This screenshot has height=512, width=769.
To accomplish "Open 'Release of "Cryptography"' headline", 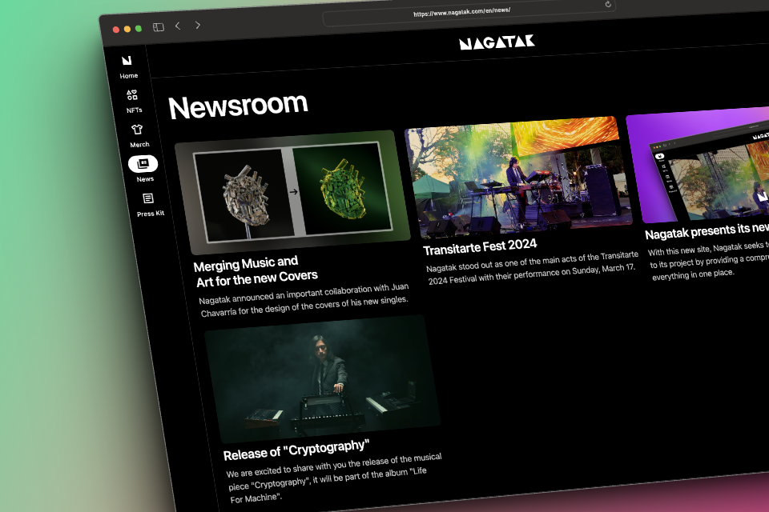I will click(296, 450).
